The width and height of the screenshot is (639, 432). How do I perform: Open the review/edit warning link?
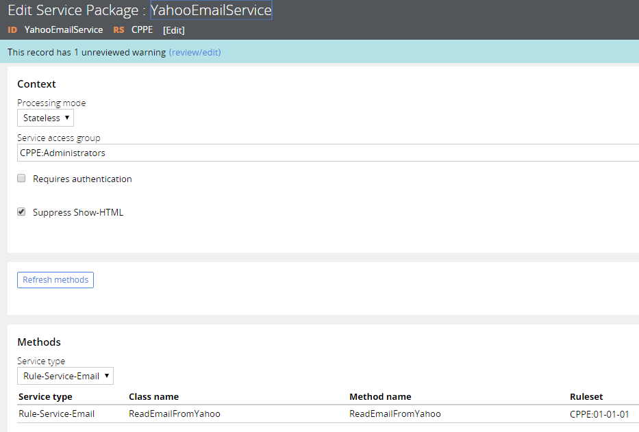click(x=195, y=53)
